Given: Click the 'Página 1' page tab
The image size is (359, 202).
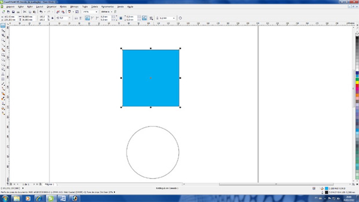Looking at the screenshot, I should (49, 184).
